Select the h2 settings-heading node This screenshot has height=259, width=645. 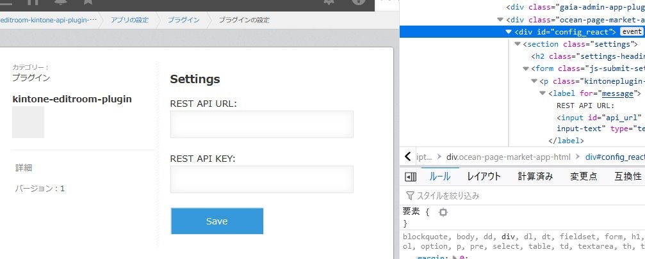pyautogui.click(x=588, y=56)
